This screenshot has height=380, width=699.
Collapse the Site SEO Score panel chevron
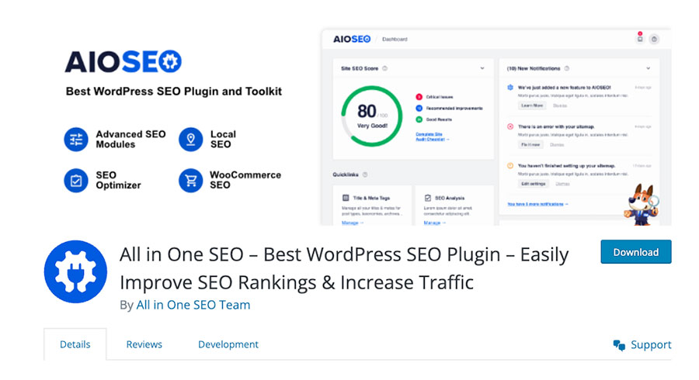482,68
